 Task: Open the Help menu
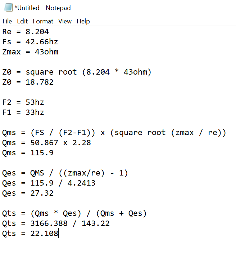tap(83, 21)
